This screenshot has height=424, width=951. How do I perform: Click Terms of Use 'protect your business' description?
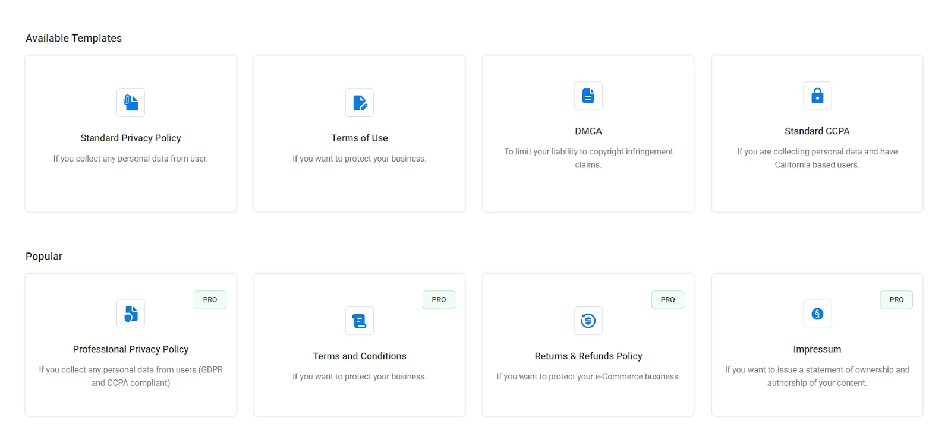pos(360,159)
